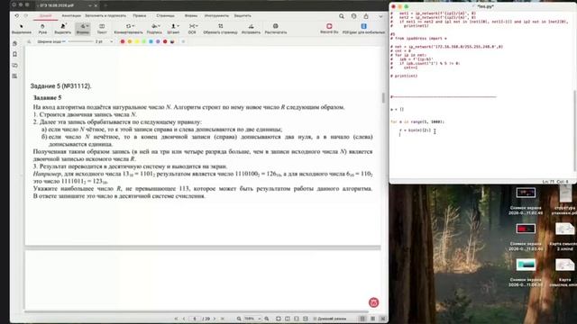Open the search magnifier in PDF toolbar

click(342, 16)
